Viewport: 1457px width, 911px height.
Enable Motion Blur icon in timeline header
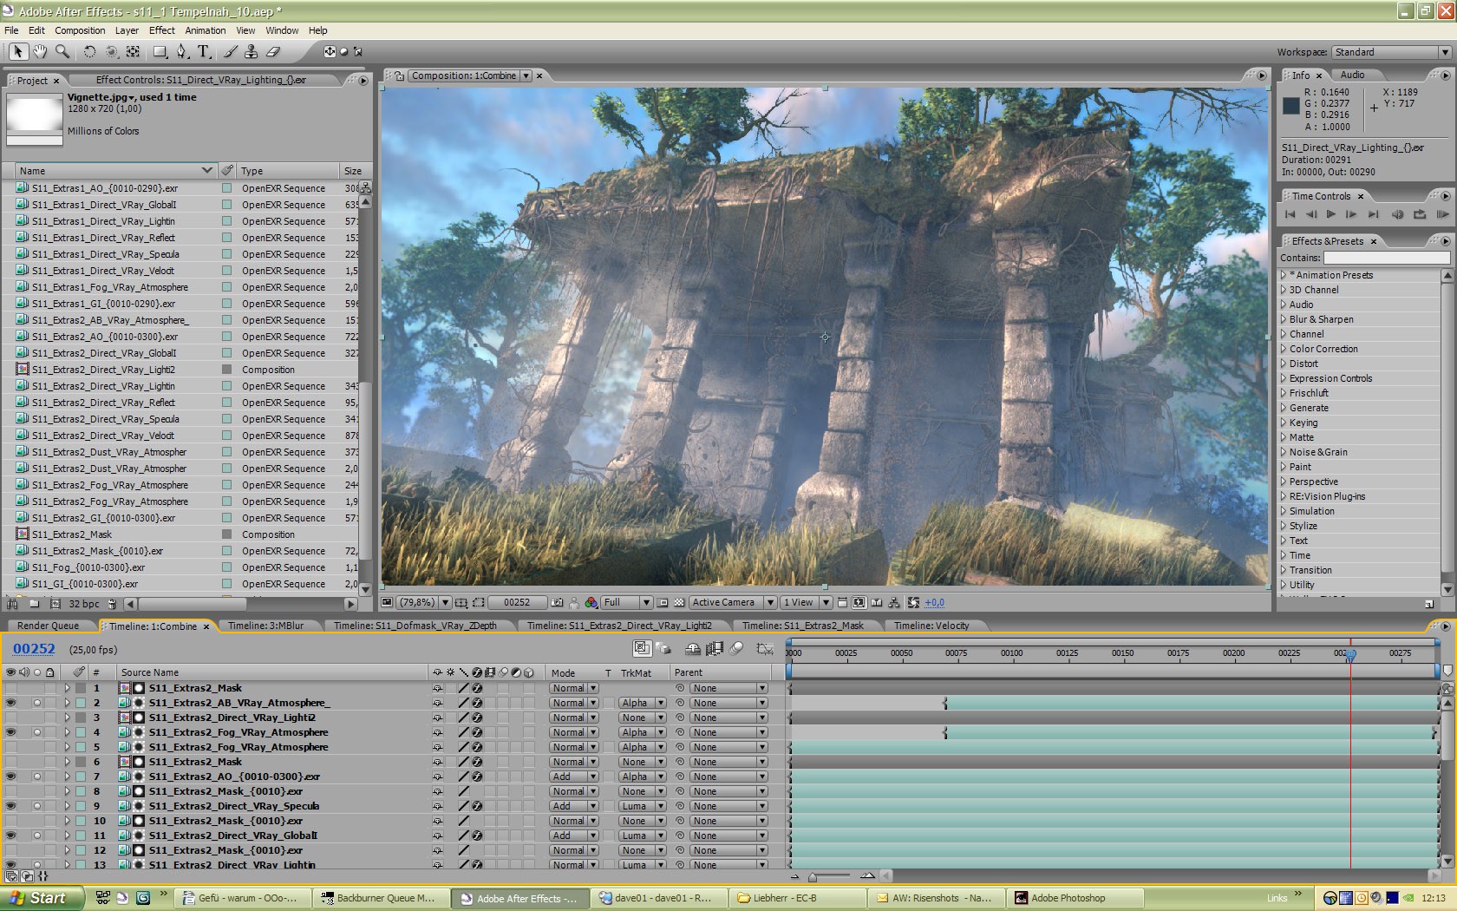[x=737, y=648]
